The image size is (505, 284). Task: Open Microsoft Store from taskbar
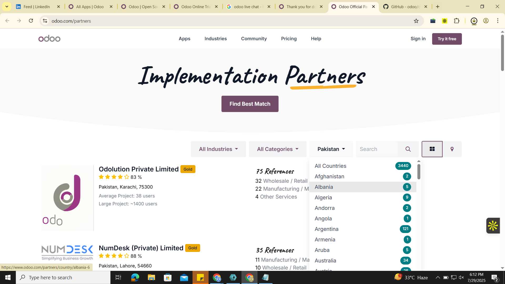(168, 277)
